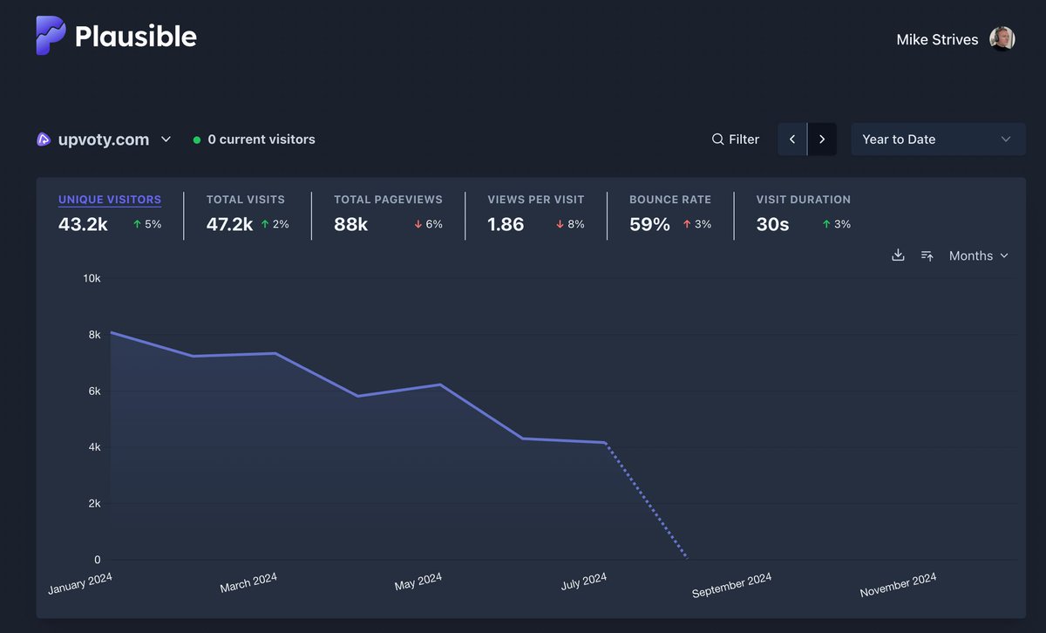
Task: Click the 6k y-axis label
Action: pos(95,391)
